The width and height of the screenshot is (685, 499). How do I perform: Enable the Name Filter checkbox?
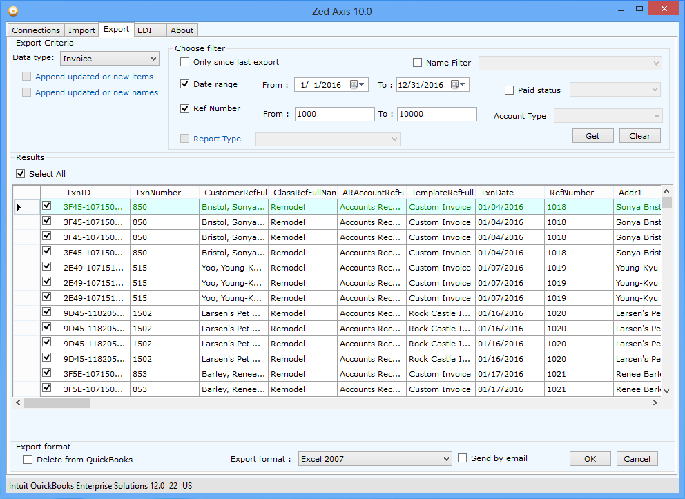coord(417,63)
